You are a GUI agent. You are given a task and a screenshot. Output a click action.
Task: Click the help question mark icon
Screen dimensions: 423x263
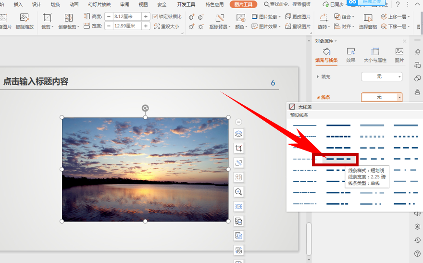coord(398,4)
